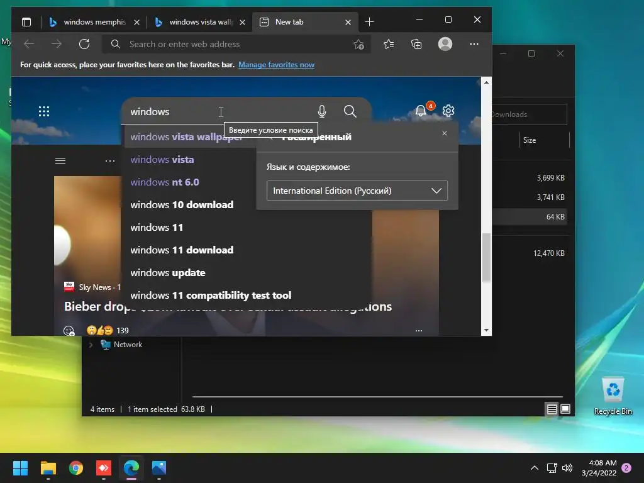
Task: Open page settings gear icon
Action: click(448, 111)
